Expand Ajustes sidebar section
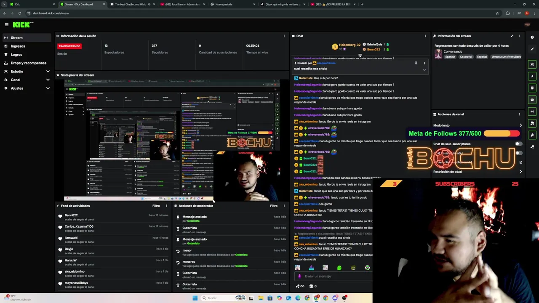Screen dimensions: 539x303 (48, 88)
